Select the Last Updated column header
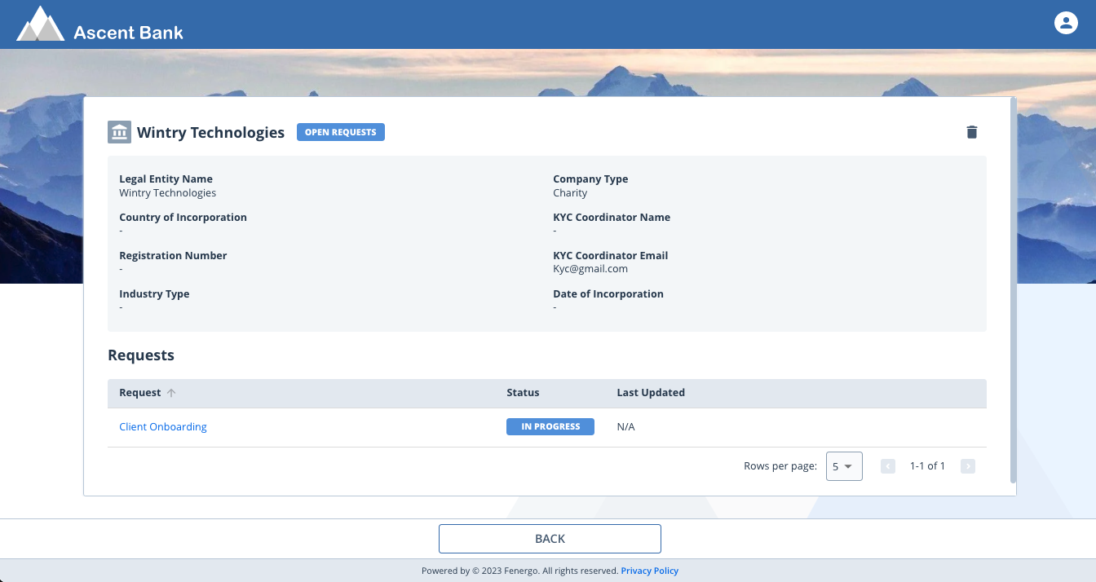The width and height of the screenshot is (1096, 582). [651, 392]
